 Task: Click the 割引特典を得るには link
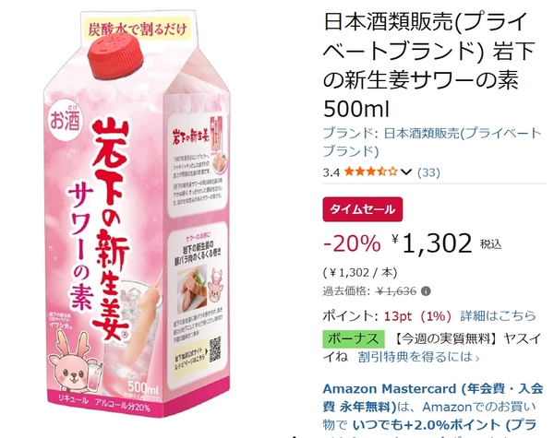tap(418, 357)
